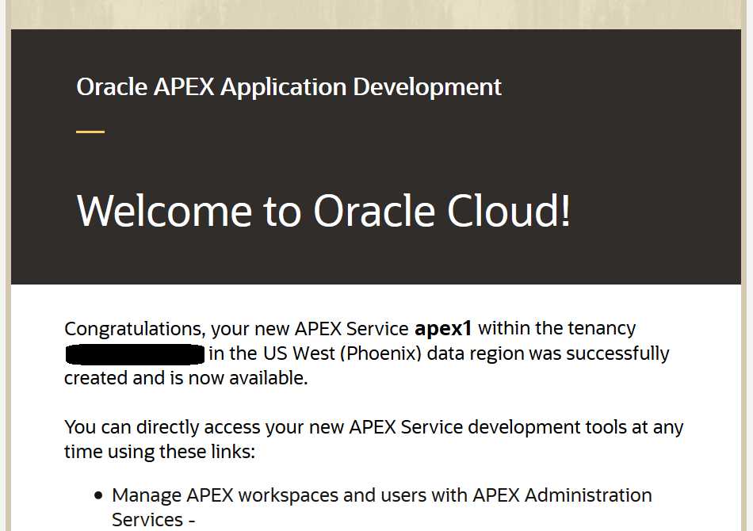The image size is (753, 531).
Task: Click the "created and is now available" text
Action: (185, 378)
